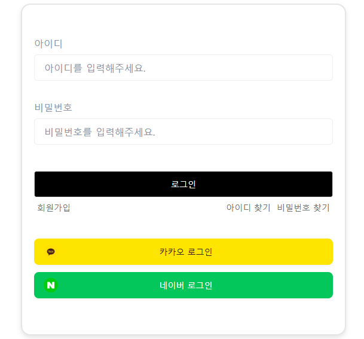Select the green Naver button's right edge
The height and width of the screenshot is (339, 364).
point(329,285)
